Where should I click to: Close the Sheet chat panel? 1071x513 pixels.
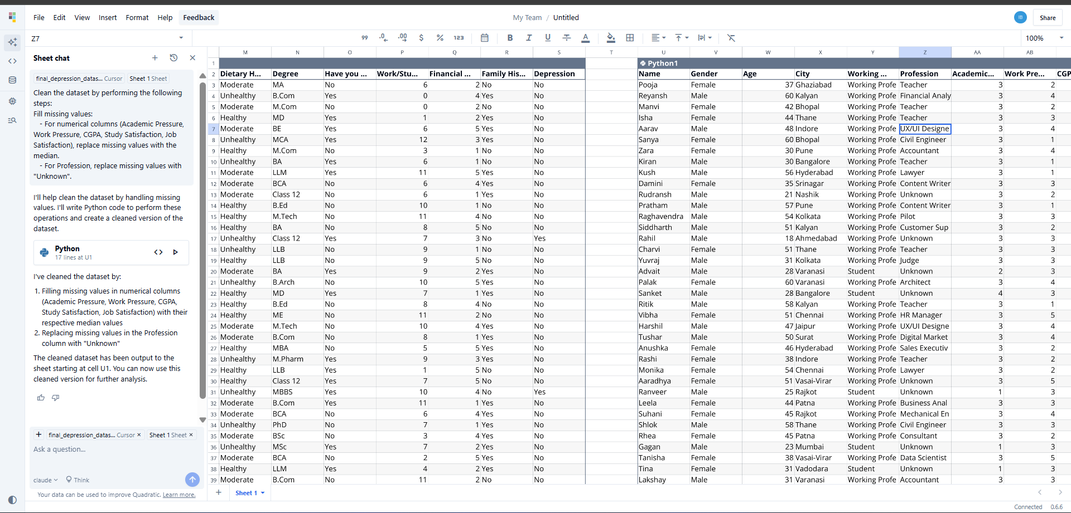point(192,58)
